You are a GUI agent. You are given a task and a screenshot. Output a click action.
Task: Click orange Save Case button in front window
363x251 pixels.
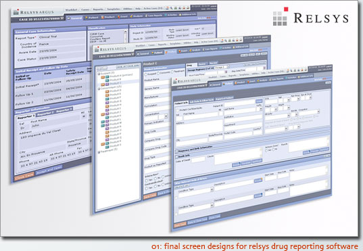coord(180,225)
